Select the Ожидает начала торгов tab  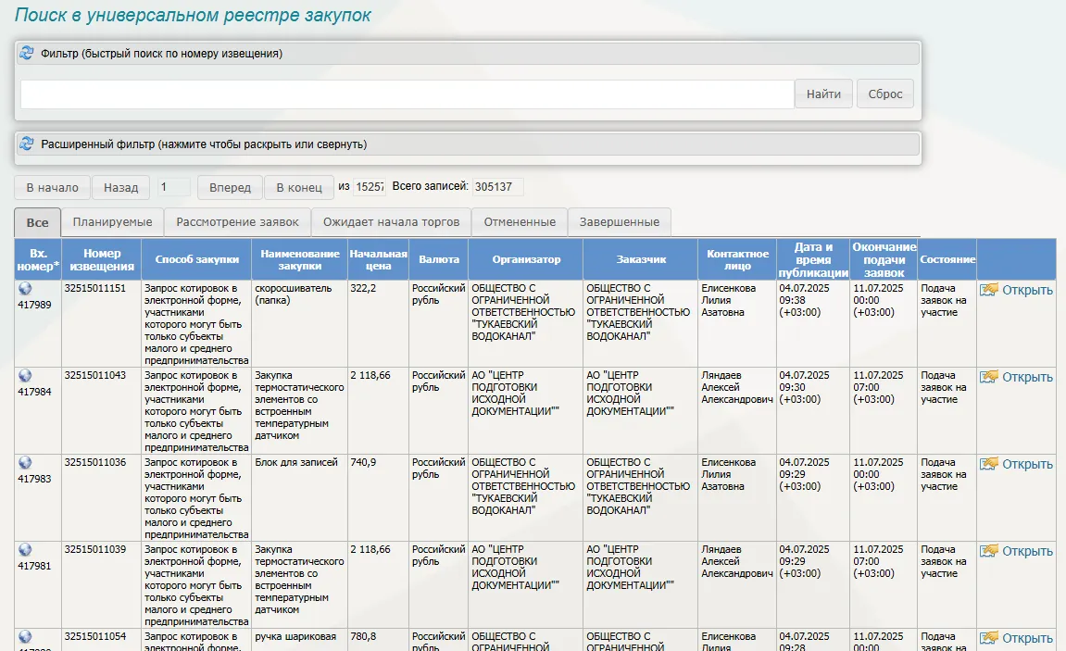click(x=391, y=222)
